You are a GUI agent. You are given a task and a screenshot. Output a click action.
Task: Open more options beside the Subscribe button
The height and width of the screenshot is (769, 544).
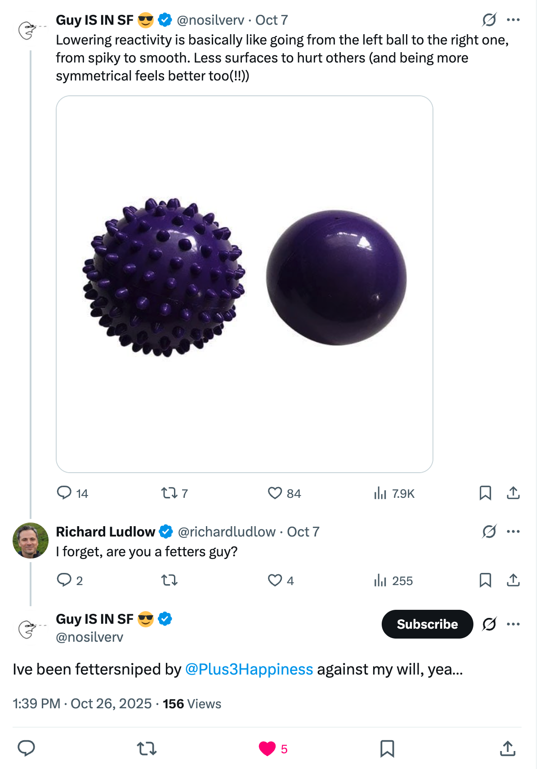(513, 624)
